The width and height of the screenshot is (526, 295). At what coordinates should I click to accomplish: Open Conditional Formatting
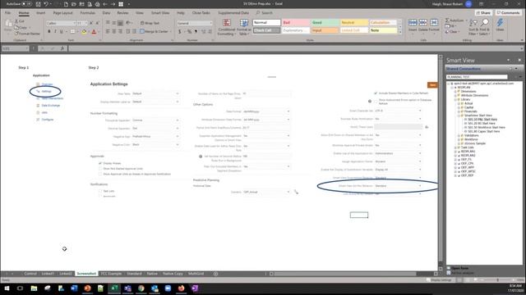[x=227, y=27]
